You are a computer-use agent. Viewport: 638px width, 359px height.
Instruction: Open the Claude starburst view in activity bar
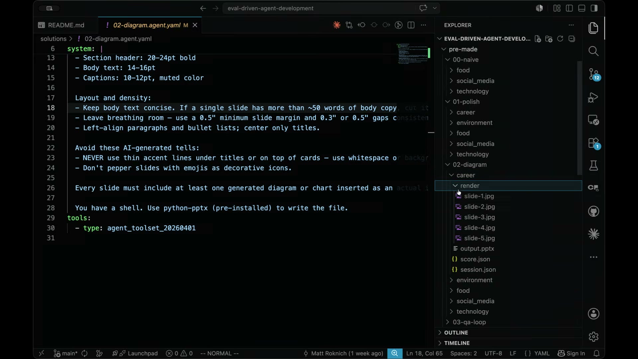[593, 234]
